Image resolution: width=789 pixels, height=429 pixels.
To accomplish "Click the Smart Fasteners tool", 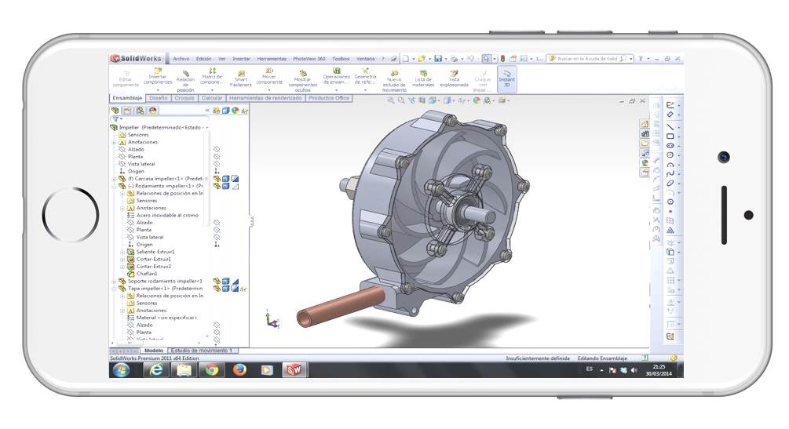I will [241, 77].
